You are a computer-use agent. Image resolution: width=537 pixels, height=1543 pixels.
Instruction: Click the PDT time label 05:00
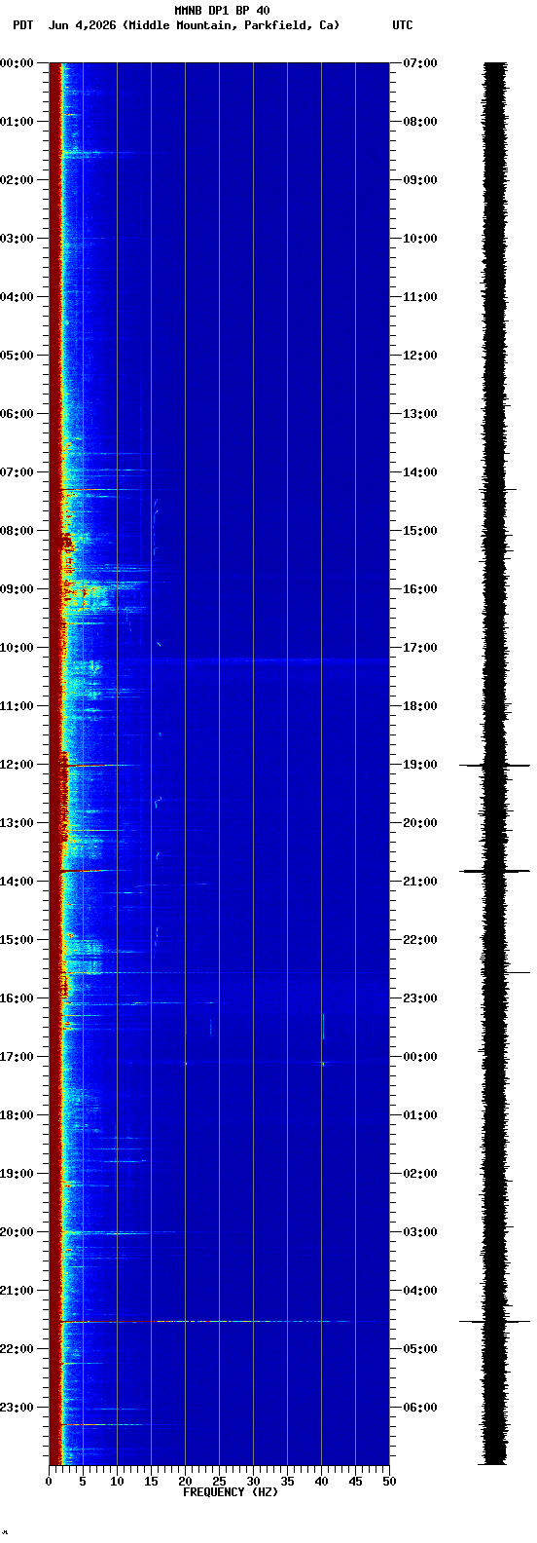[17, 356]
